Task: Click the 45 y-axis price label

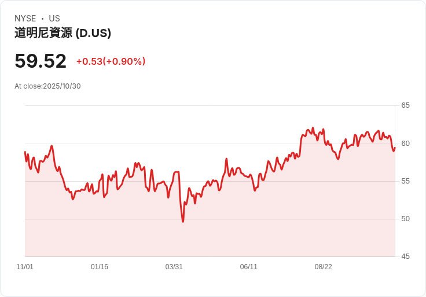Action: (405, 256)
